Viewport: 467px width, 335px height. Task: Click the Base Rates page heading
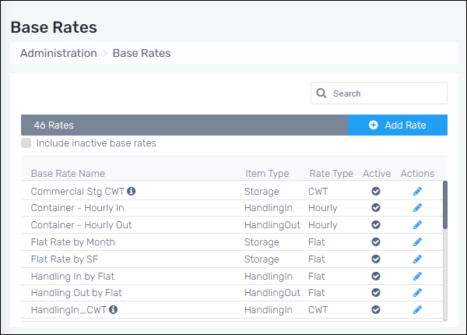[54, 27]
